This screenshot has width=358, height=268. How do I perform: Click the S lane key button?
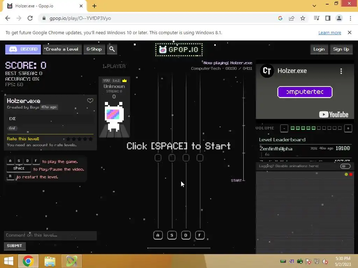tap(172, 235)
